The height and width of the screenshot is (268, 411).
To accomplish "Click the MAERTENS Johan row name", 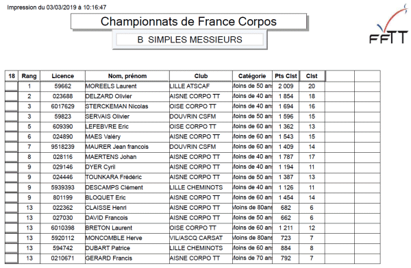I will coord(111,157).
